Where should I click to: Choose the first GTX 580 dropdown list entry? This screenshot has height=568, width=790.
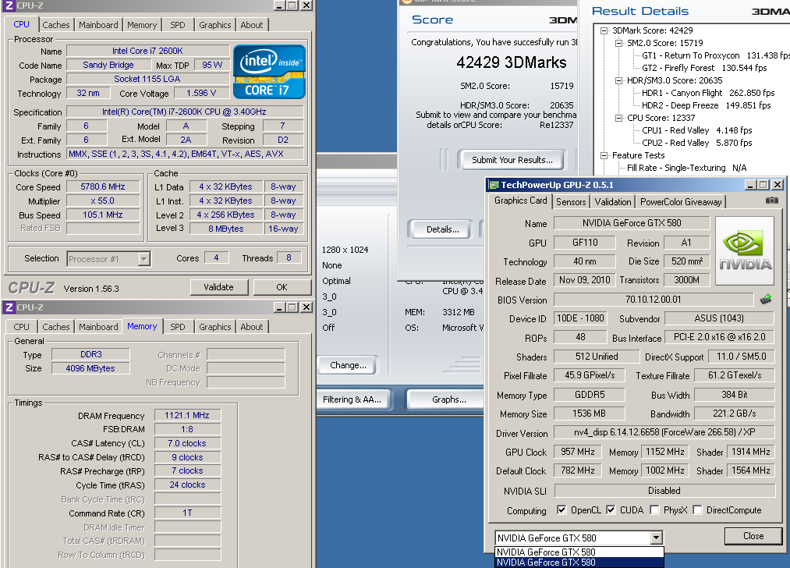click(x=579, y=552)
